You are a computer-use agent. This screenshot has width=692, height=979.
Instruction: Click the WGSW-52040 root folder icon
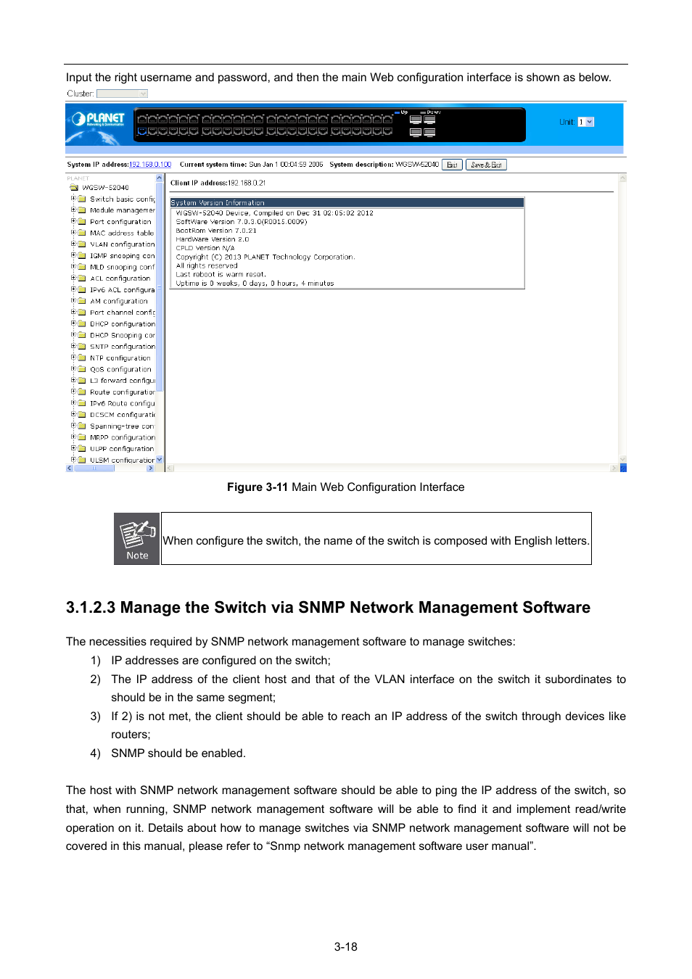(x=73, y=187)
